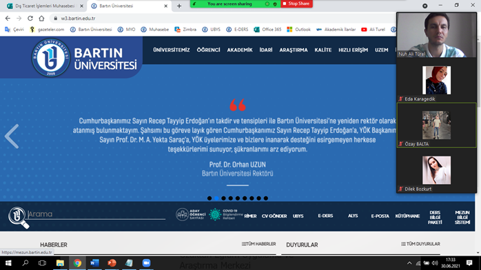The height and width of the screenshot is (270, 481).
Task: Click the browser forward arrow
Action: (19, 19)
